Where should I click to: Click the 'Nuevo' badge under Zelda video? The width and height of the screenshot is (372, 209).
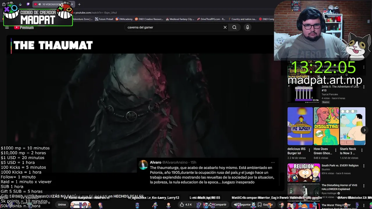[x=326, y=102]
